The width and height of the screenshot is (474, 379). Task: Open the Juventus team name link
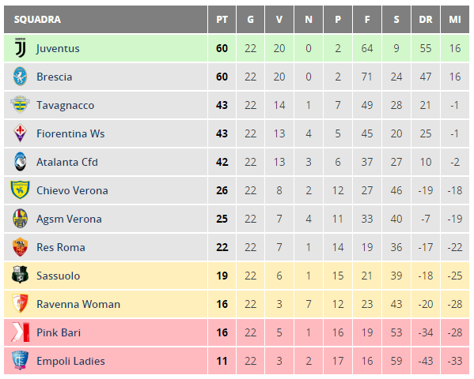coord(58,48)
